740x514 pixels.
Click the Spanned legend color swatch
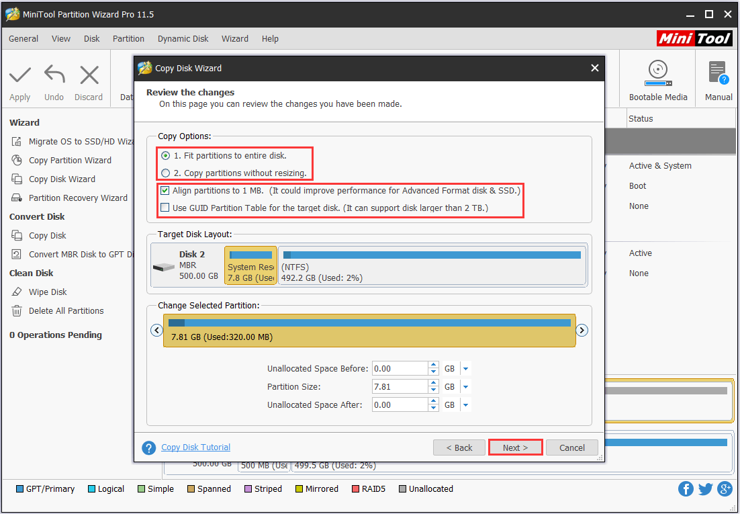190,488
